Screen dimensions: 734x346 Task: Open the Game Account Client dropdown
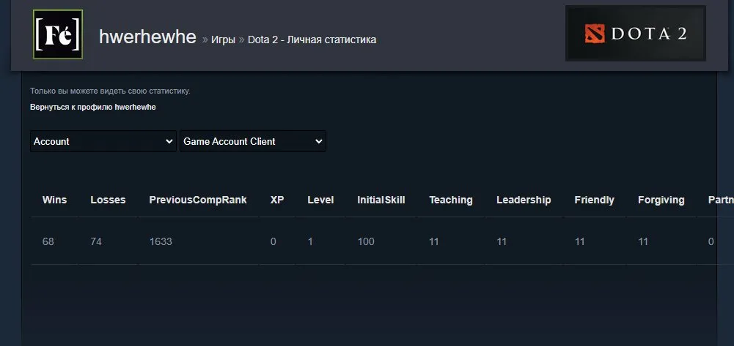[253, 141]
